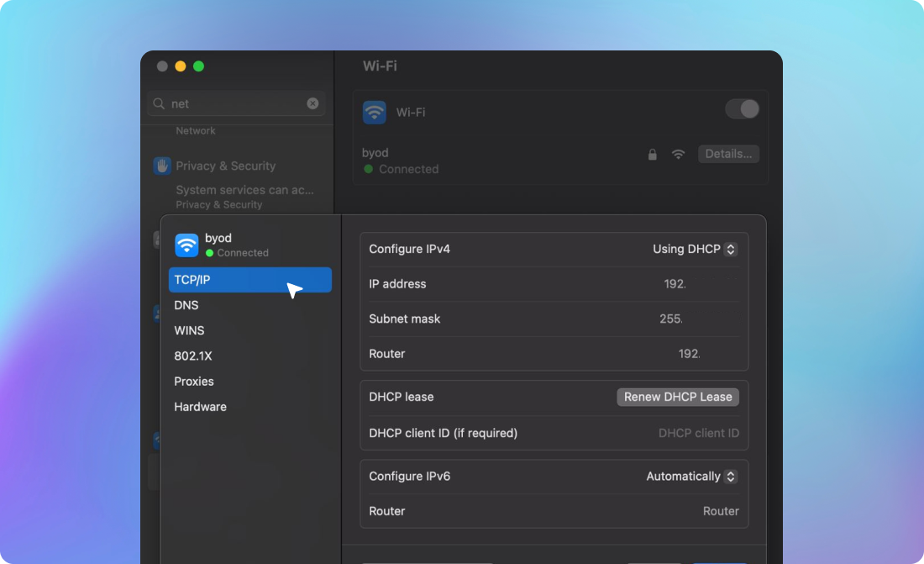This screenshot has height=564, width=924.
Task: Click the Privacy & Security hand icon
Action: coord(162,166)
